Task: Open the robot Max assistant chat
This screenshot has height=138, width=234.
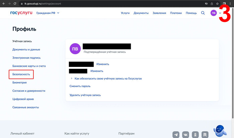Action: pos(219,131)
